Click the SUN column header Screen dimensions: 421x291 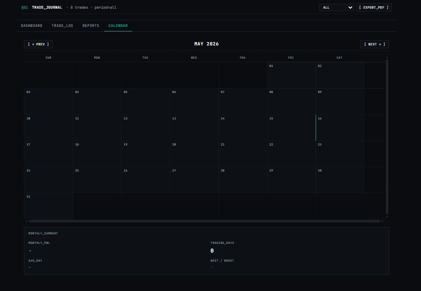pos(48,57)
